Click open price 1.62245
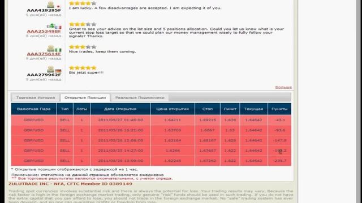 click(173, 161)
